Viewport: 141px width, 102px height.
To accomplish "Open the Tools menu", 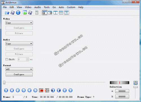I will point(47,7).
